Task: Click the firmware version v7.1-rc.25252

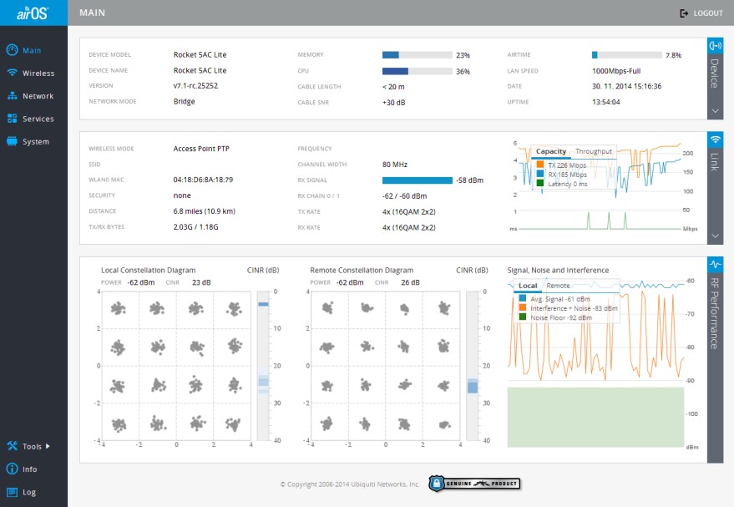Action: tap(195, 86)
